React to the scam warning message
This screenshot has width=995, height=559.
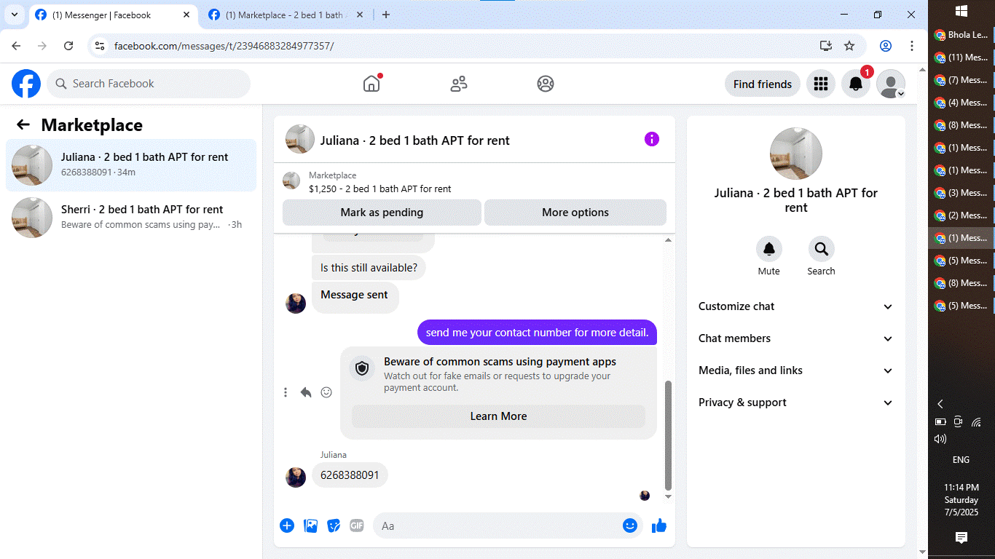tap(326, 392)
